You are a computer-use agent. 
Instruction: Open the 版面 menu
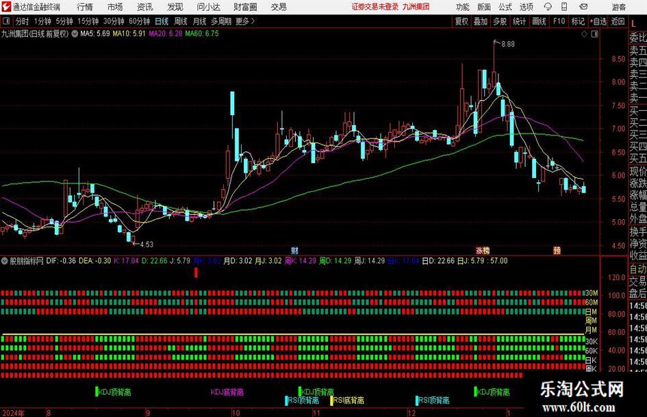[483, 7]
